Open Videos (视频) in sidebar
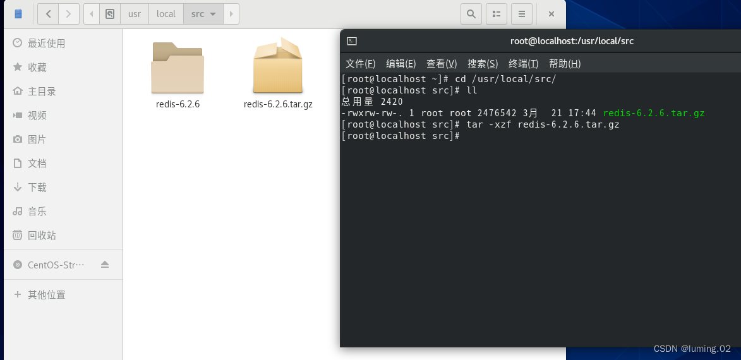Image resolution: width=741 pixels, height=360 pixels. (63, 116)
